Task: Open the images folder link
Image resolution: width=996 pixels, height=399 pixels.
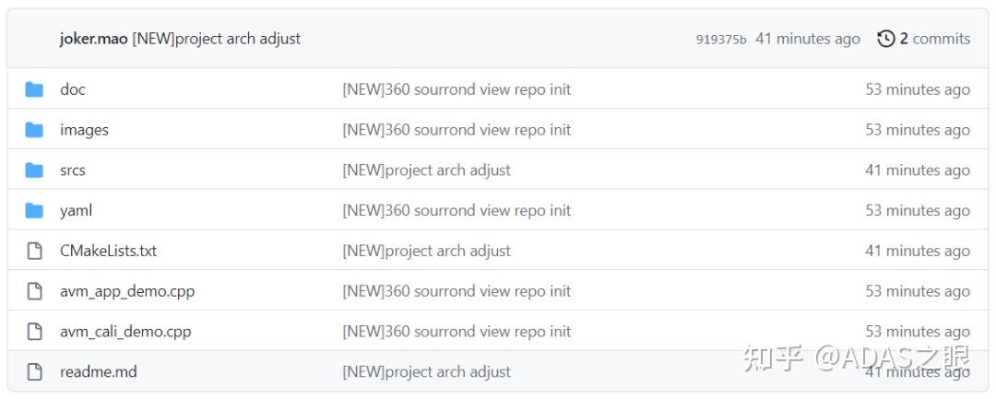Action: (84, 130)
